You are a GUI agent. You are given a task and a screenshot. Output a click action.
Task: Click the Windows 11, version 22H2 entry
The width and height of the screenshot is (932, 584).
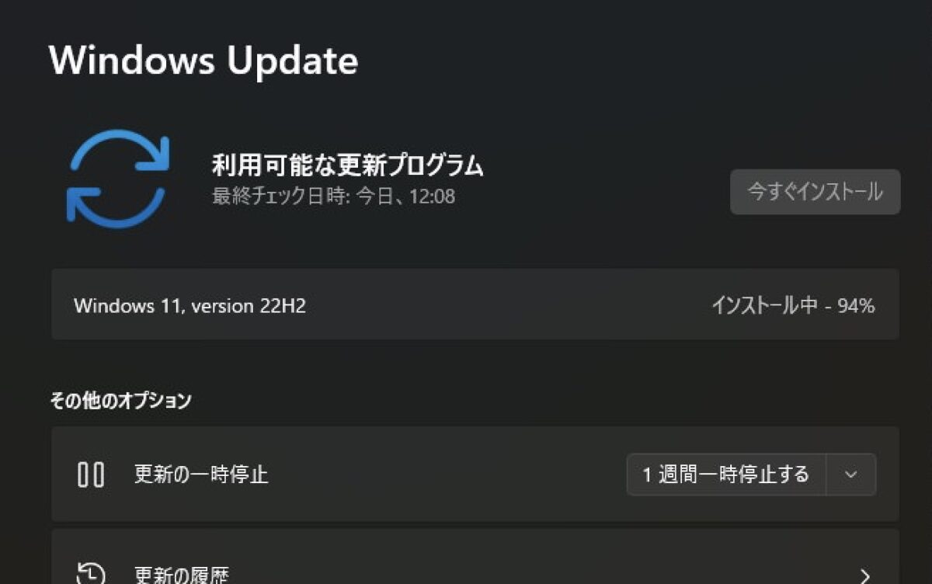[190, 306]
